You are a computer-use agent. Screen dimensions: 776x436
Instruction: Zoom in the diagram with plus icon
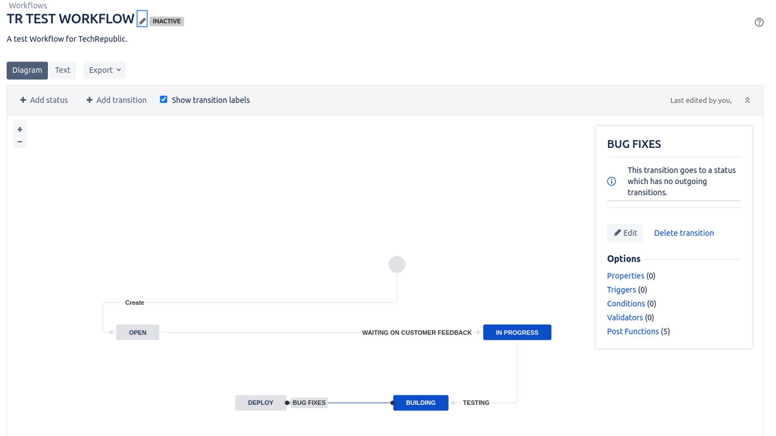tap(20, 129)
